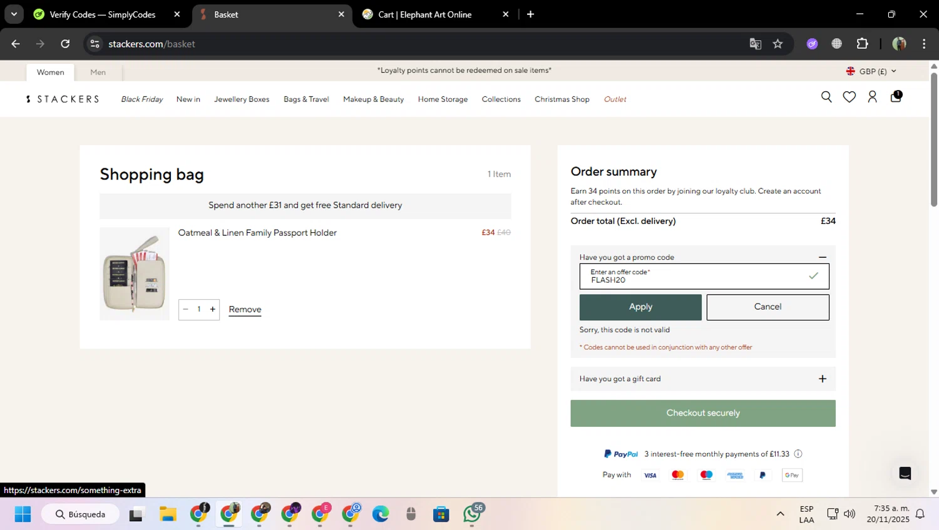Open Microsoft Store from taskbar
The image size is (939, 530).
point(441,514)
